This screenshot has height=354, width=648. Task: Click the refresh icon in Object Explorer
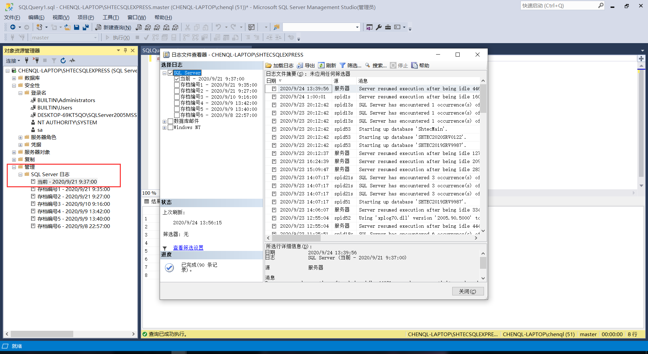(63, 61)
